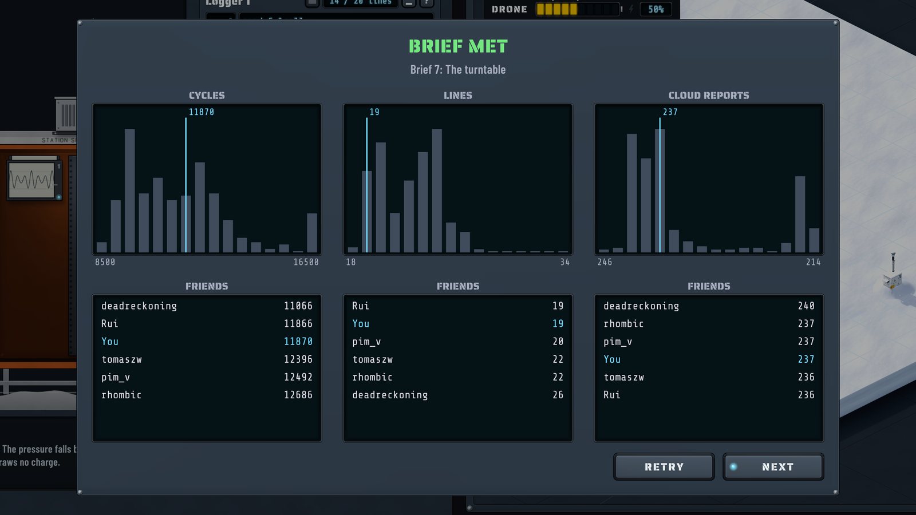
Task: Select the You row in LINES friends
Action: point(457,324)
